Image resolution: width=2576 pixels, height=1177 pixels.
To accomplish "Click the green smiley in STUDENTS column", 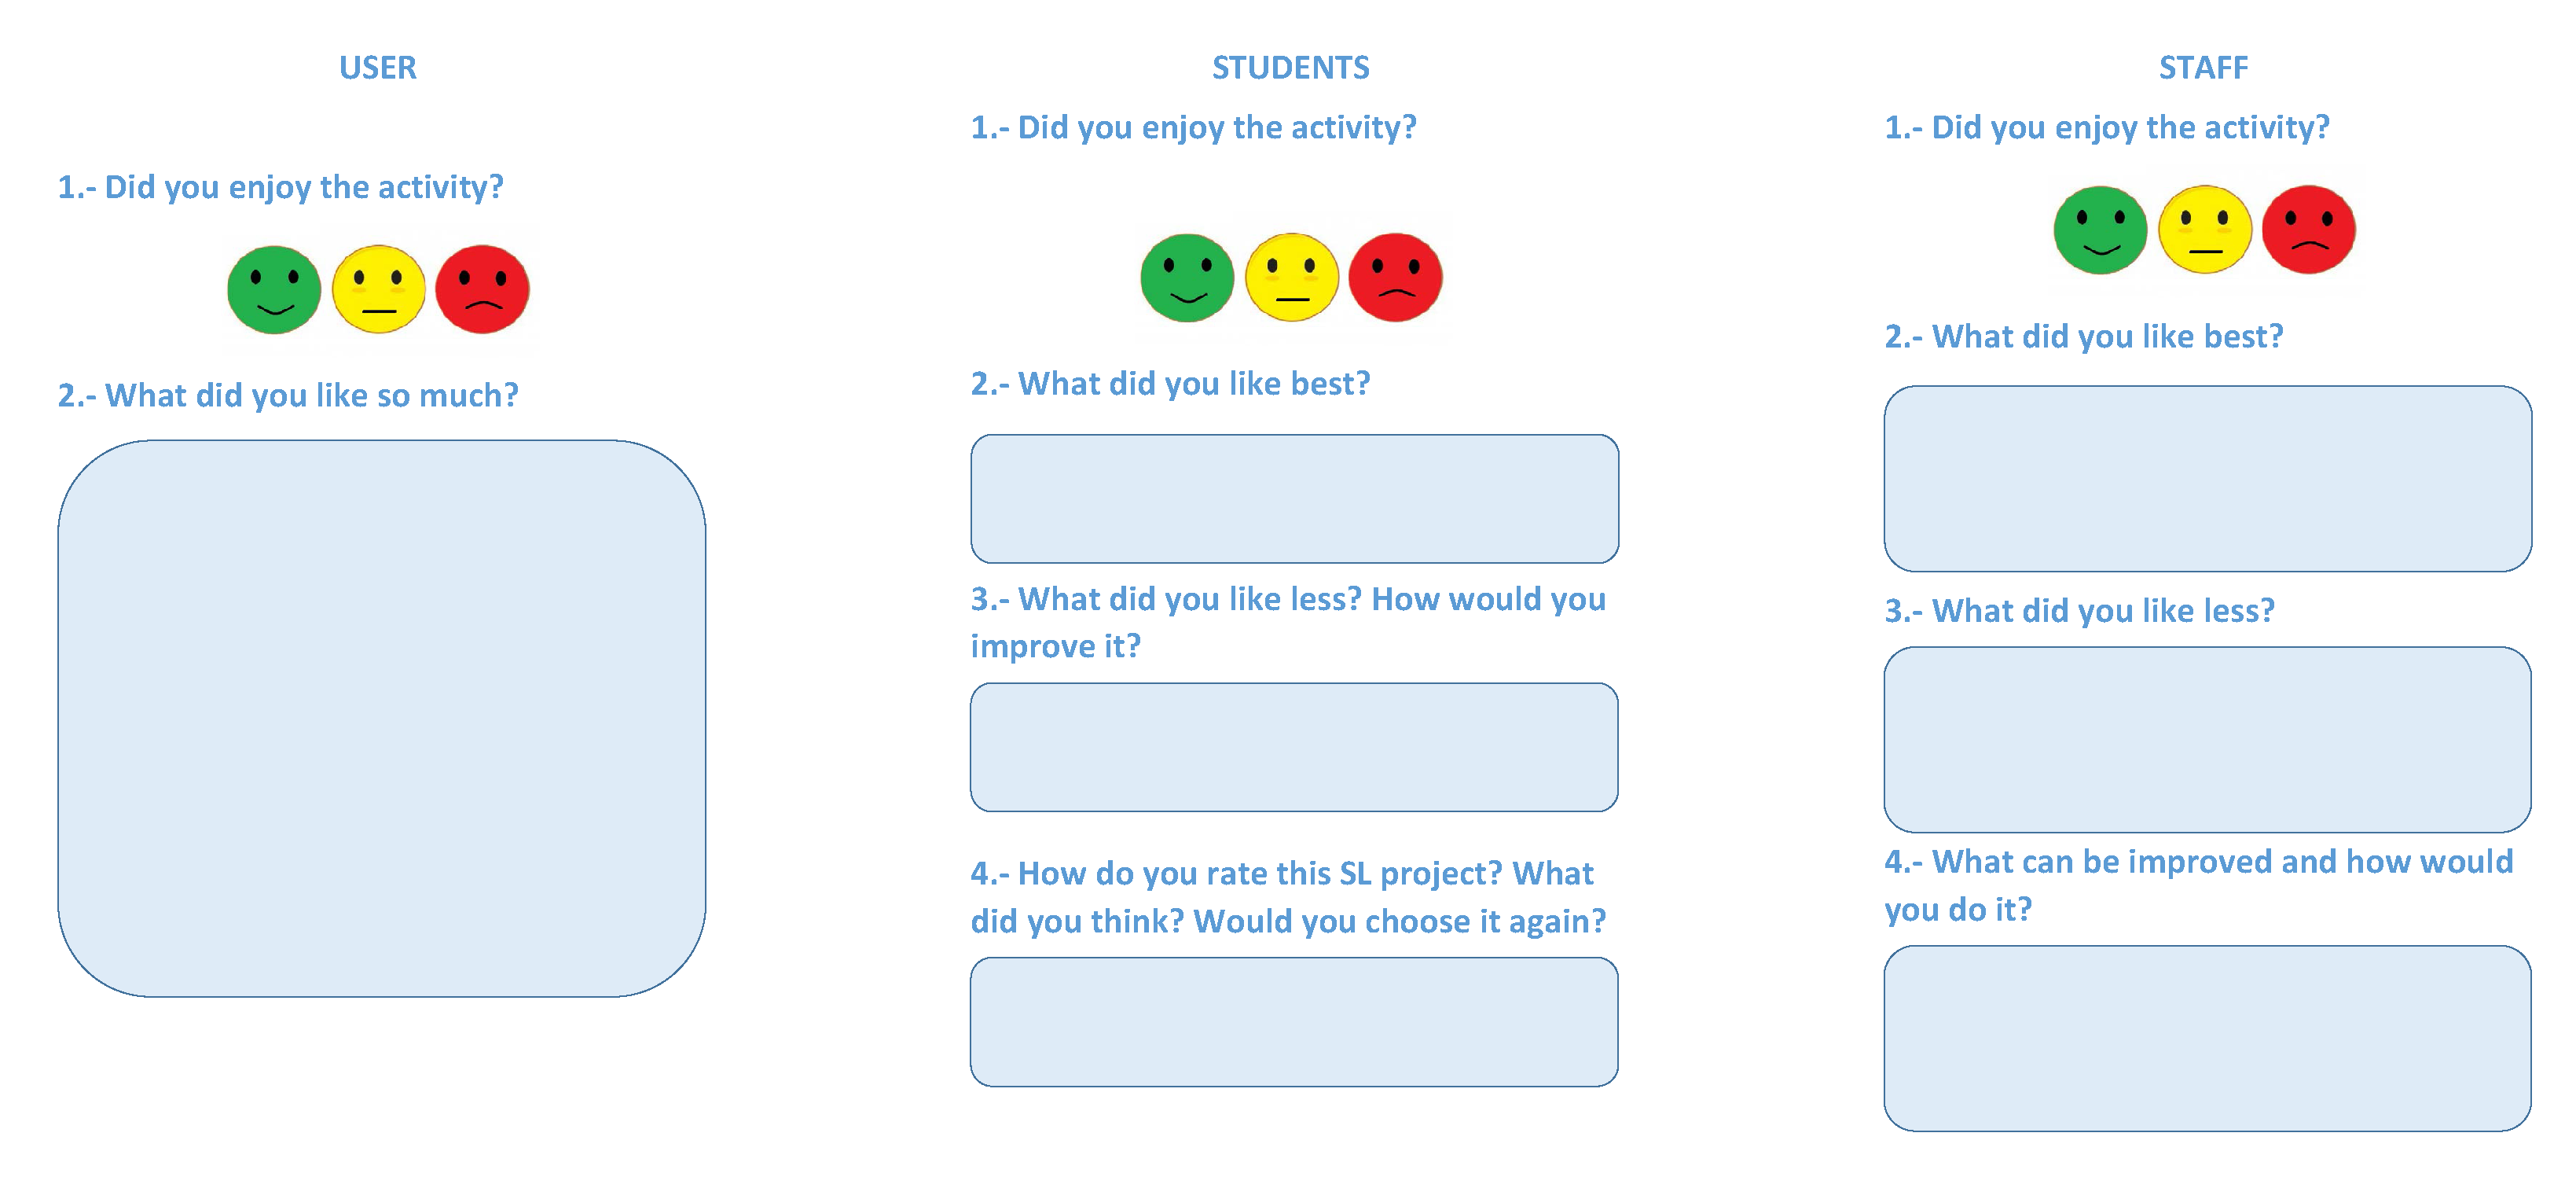I will click(1187, 278).
